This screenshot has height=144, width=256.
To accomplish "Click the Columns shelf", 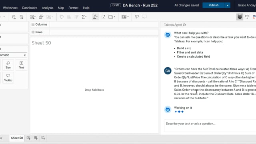I will pos(94,24).
